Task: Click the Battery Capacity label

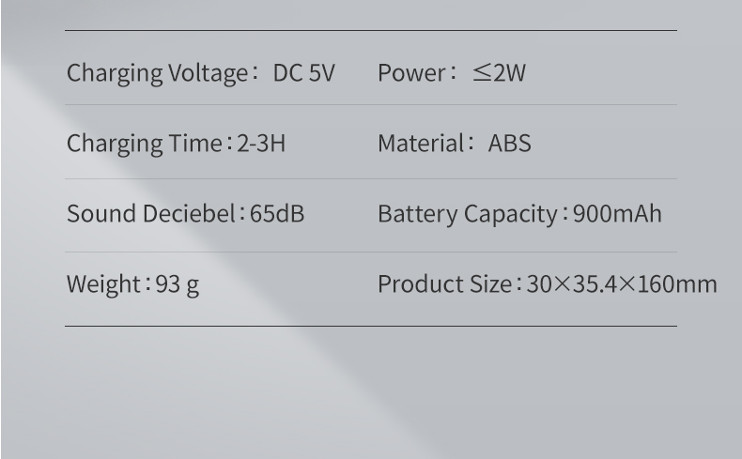Action: [x=467, y=215]
